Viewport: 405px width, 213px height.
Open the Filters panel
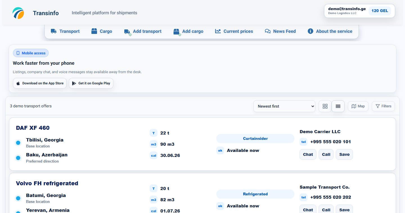[x=383, y=106]
